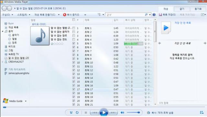Open Help with the blue question mark
The width and height of the screenshot is (207, 117).
tap(154, 15)
